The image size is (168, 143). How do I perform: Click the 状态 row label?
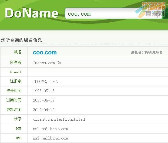pos(18,119)
